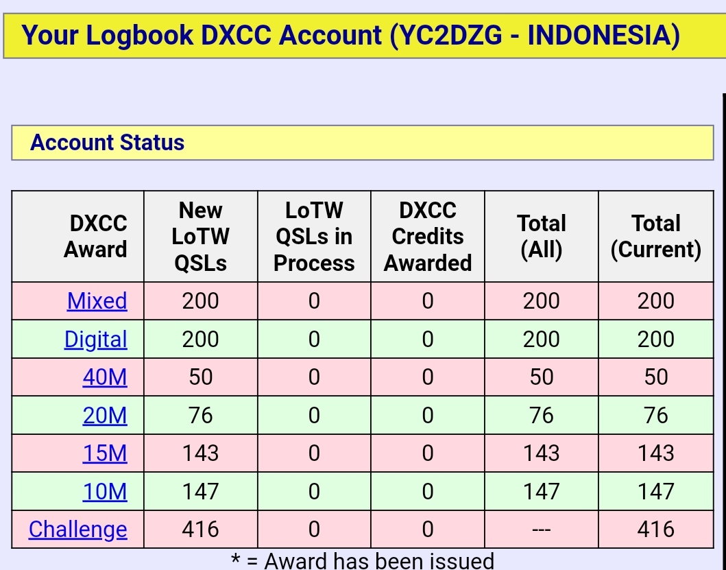Viewport: 726px width, 570px height.
Task: Click the Award has been issued footnote
Action: 363,560
